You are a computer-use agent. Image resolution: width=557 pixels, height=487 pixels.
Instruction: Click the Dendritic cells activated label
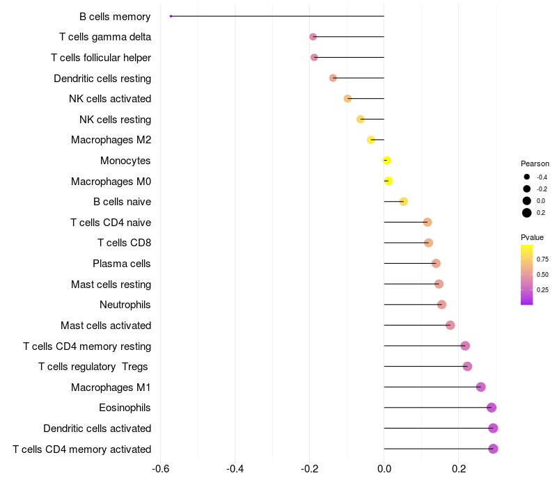97,429
